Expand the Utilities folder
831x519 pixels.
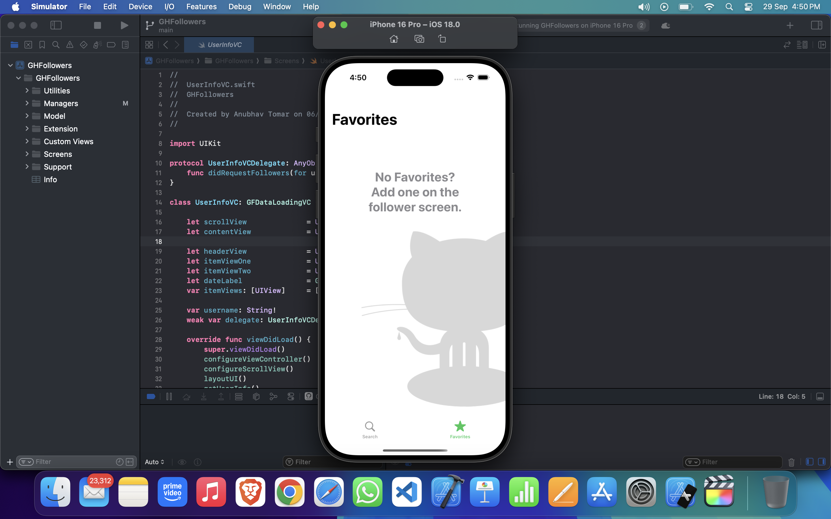coord(27,91)
